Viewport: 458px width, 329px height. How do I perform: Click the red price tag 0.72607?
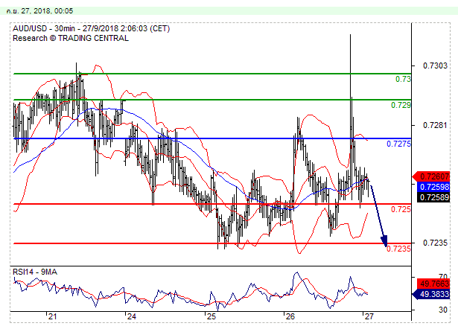(x=433, y=176)
